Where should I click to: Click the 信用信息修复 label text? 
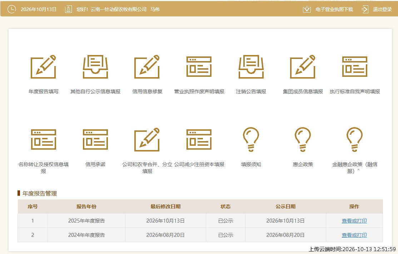(147, 91)
